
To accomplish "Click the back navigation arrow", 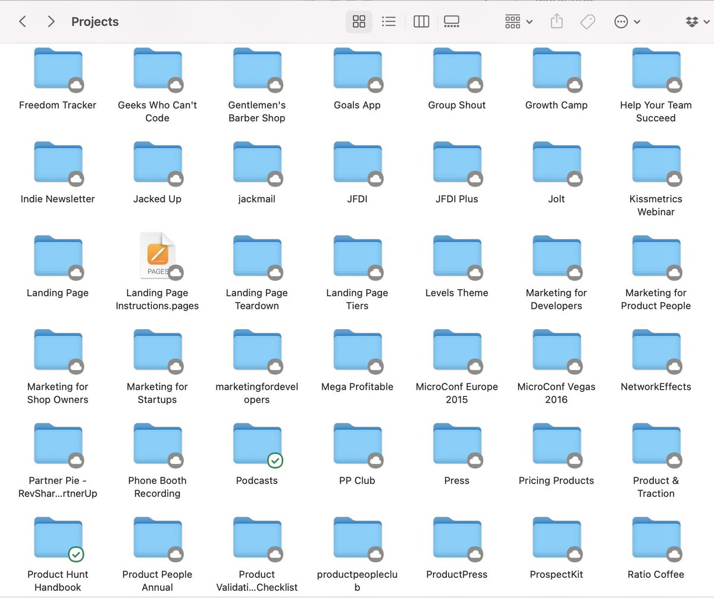I will tap(23, 22).
